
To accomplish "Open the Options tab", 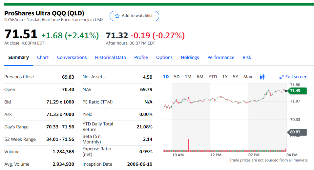I will pyautogui.click(x=164, y=57).
